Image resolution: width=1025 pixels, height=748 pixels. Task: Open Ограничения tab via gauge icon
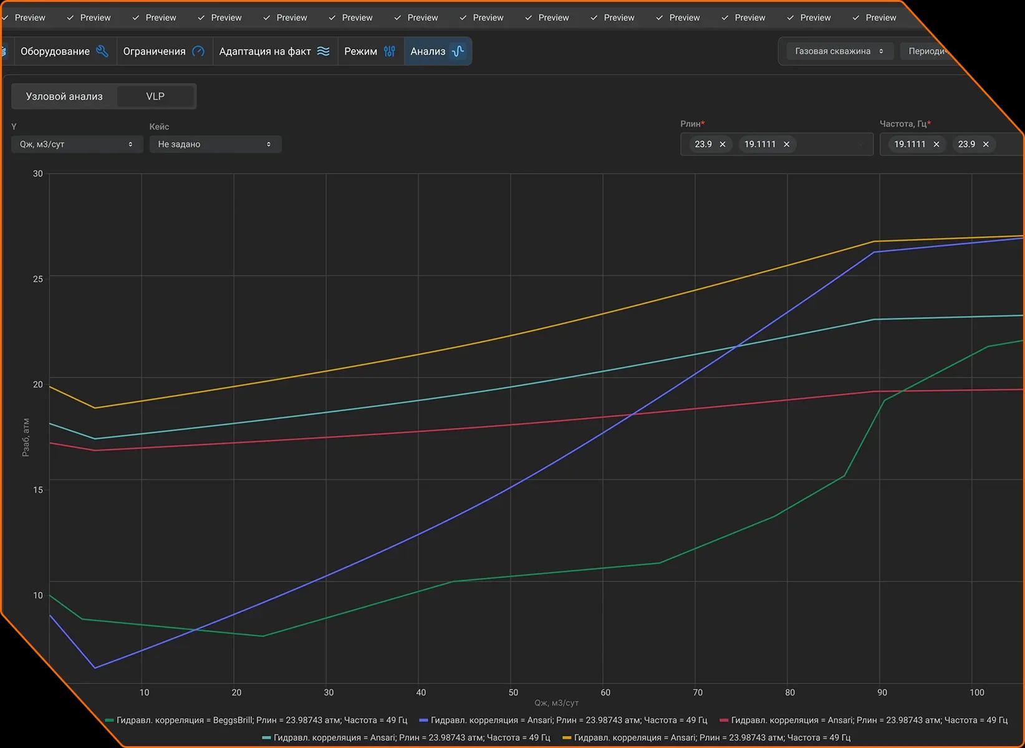[198, 51]
